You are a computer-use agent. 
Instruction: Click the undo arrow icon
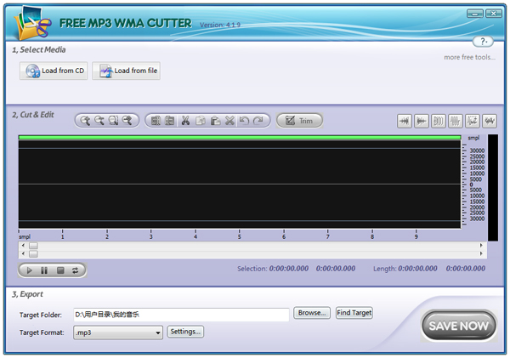(244, 121)
